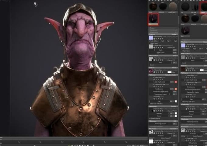The image size is (207, 146).
Task: Open the Reflectivity section Specular dropdown
Action: click(x=174, y=107)
